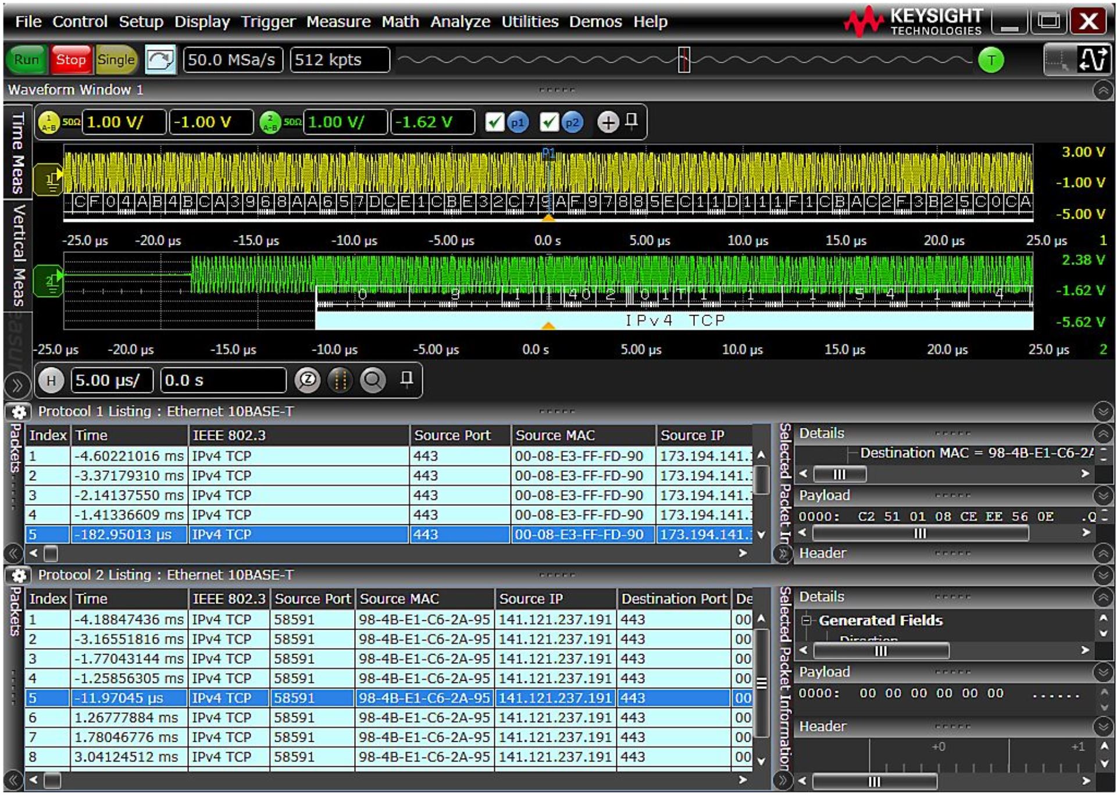Click the add channel plus icon
Viewport: 1120px width, 797px height.
[x=608, y=123]
